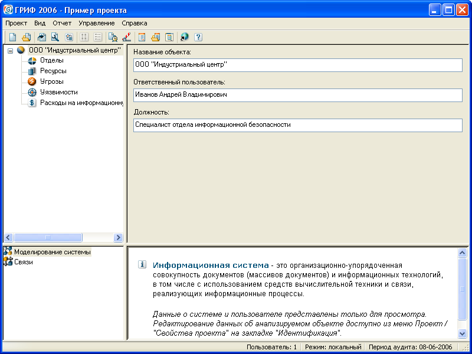Click the globe icon of ООО "Индустриальный центр"
Screen dimensions: 472x354
coord(21,50)
